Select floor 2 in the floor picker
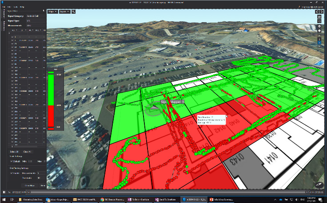 coord(319,39)
